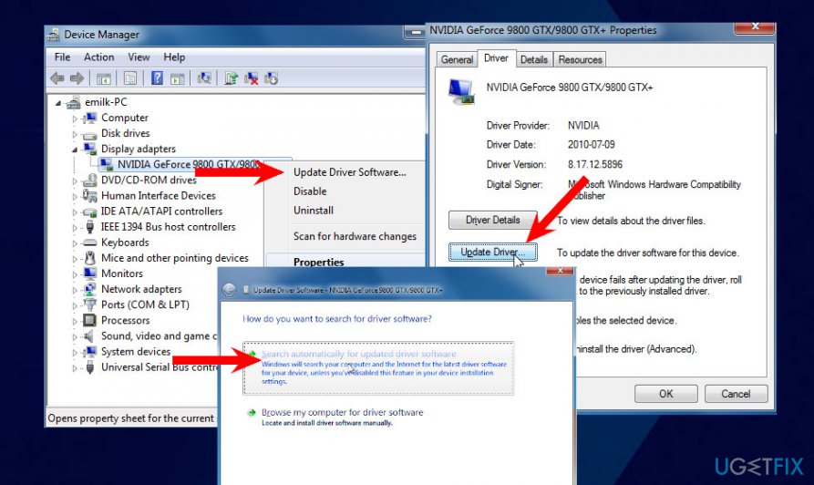Click the Driver Provider value NVIDIA
This screenshot has width=814, height=485.
[x=583, y=125]
